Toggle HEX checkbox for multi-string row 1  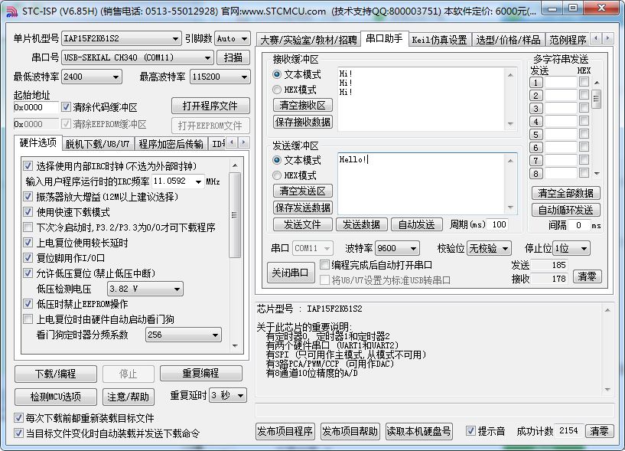click(584, 82)
